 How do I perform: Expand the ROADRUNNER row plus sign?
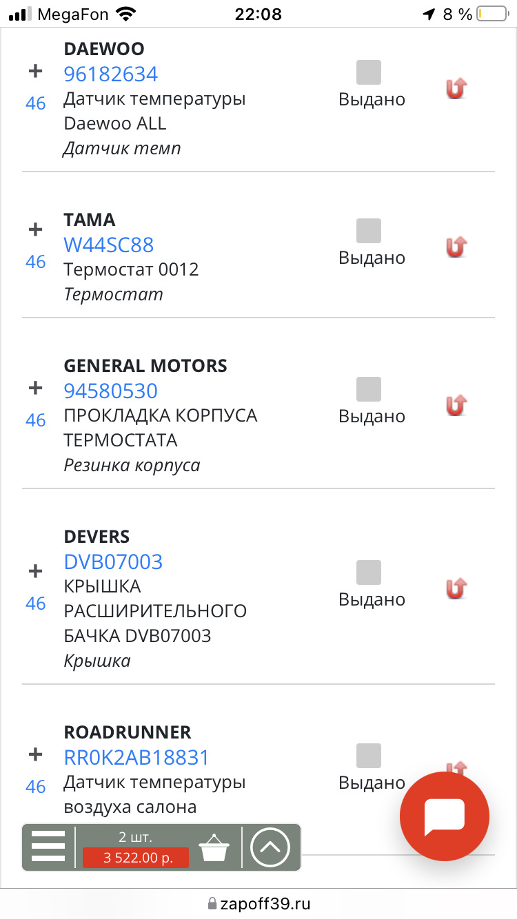click(x=35, y=754)
